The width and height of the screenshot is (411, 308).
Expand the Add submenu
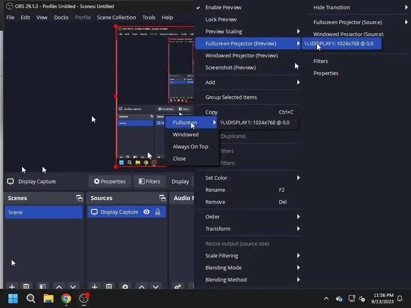point(248,82)
